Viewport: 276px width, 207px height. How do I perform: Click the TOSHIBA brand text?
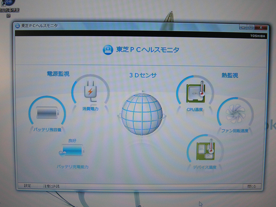(258, 36)
